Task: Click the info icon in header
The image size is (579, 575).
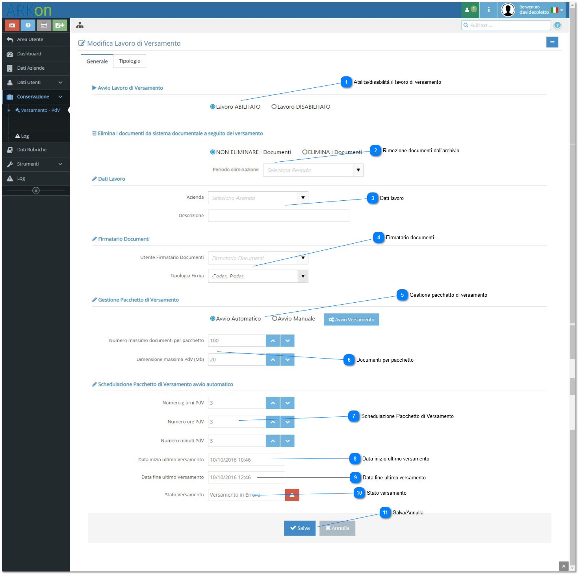Action: point(489,9)
